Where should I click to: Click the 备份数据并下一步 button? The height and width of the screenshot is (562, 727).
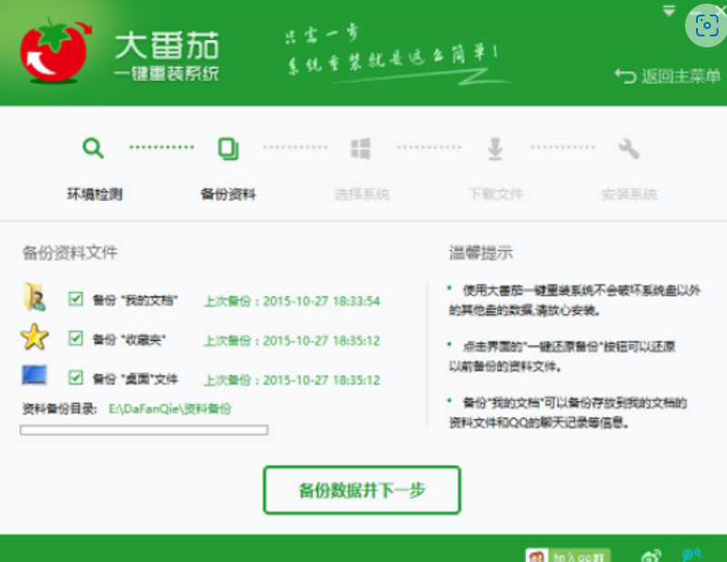(x=362, y=491)
